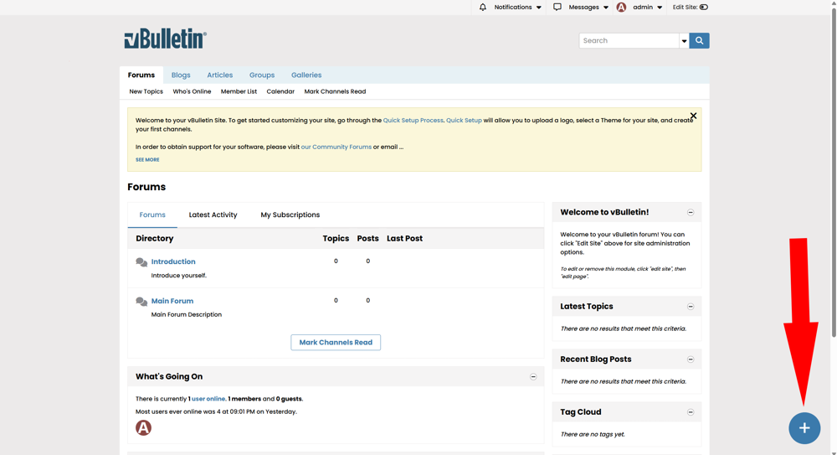
Task: Open the search options dropdown arrow
Action: pos(684,40)
